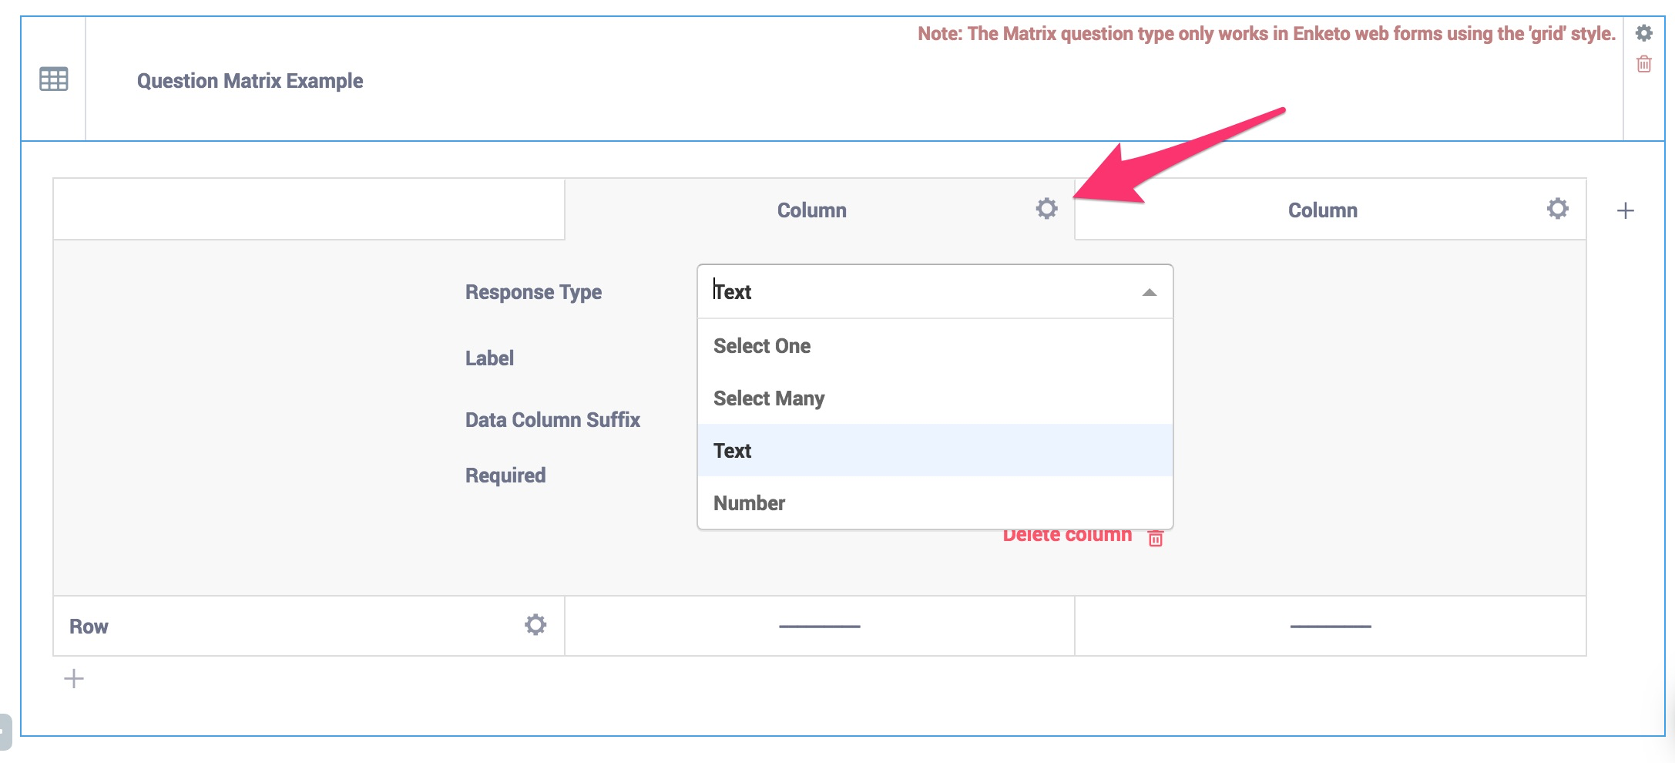Click the Row's first column cell
1675x763 pixels.
819,626
